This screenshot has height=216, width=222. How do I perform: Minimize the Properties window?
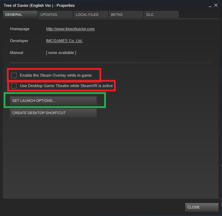210,5
